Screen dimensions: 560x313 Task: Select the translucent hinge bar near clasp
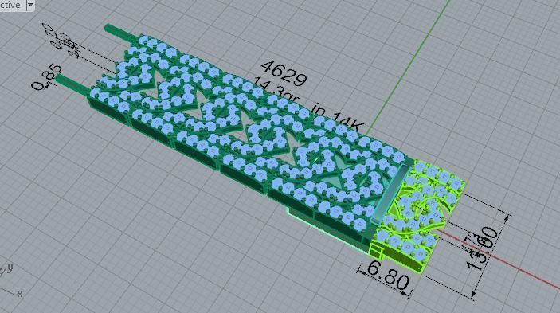[390, 194]
